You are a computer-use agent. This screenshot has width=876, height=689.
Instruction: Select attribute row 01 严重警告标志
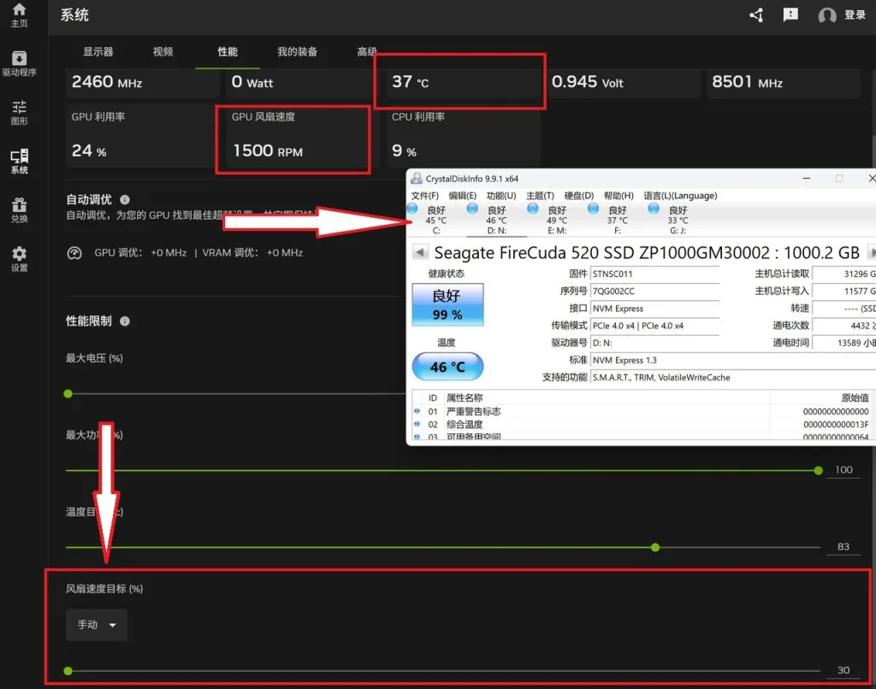click(x=642, y=411)
